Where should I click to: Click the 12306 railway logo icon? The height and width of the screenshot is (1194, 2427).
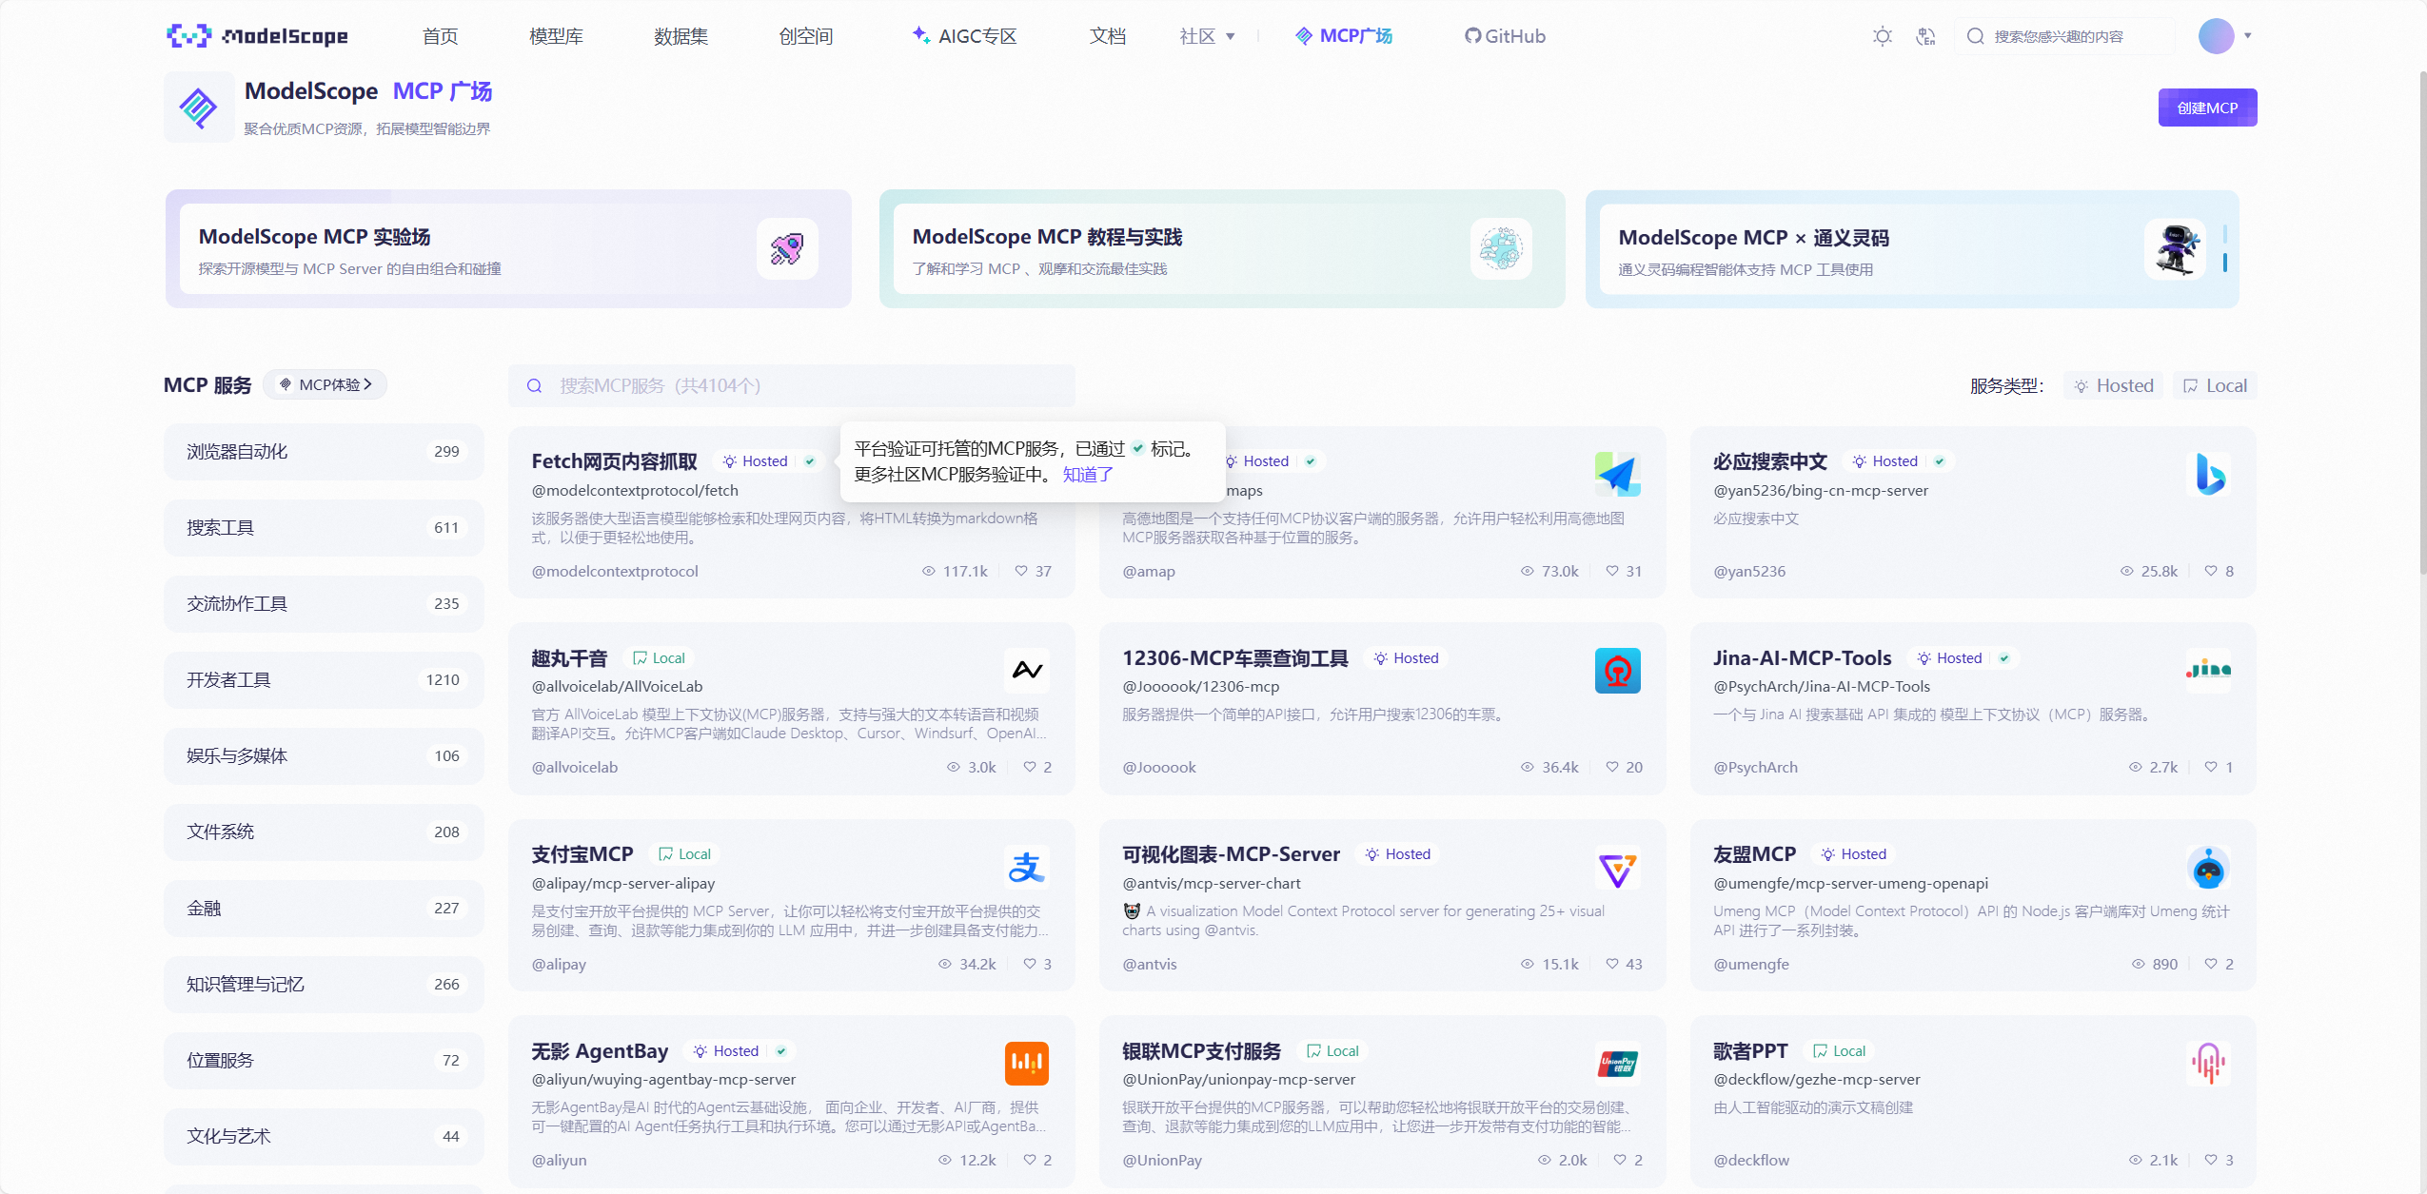pyautogui.click(x=1617, y=671)
